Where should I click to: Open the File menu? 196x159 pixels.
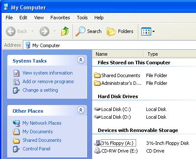9,18
